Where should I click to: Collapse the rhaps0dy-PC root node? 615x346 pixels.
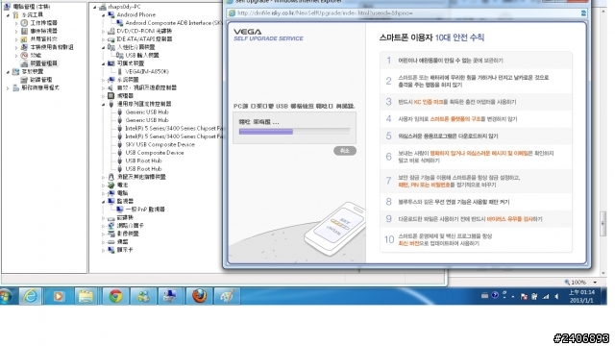pos(95,7)
